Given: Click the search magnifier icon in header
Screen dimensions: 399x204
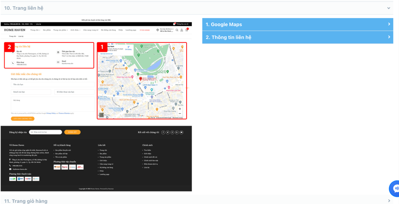Looking at the screenshot, I should pos(177,30).
